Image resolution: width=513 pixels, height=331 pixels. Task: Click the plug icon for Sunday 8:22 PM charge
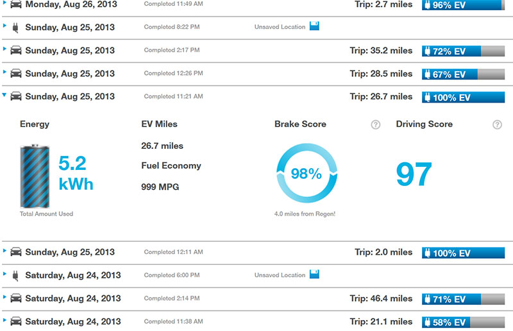pyautogui.click(x=15, y=28)
